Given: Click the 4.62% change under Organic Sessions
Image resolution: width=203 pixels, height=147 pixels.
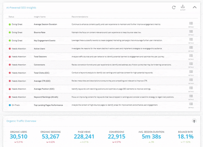Looking at the screenshot, I should (51, 142).
